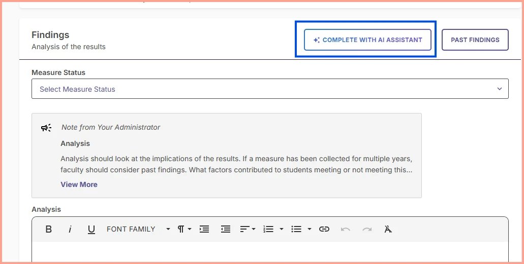The image size is (524, 264).
Task: Clear text formatting in Analysis editor
Action: coord(388,229)
